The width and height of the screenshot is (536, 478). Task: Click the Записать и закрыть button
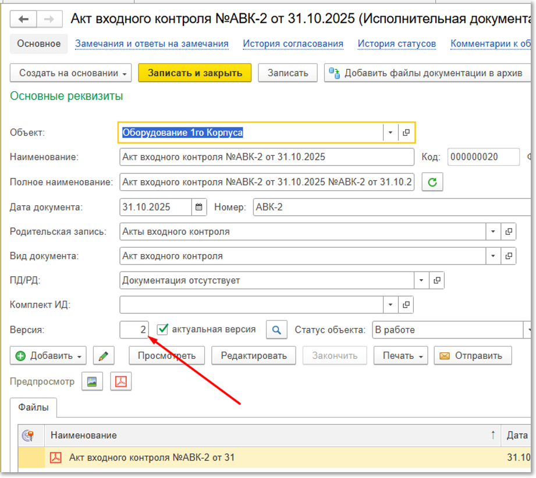click(x=194, y=73)
